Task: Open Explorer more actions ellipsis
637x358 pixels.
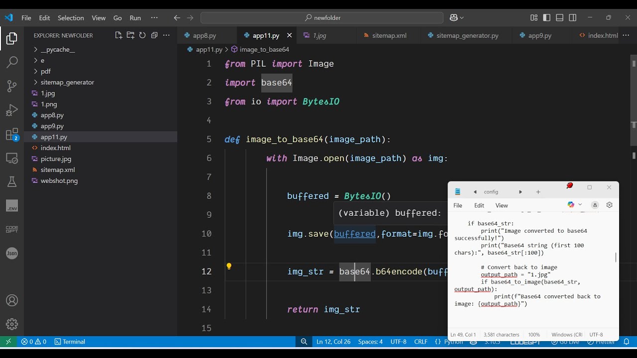Action: tap(166, 35)
